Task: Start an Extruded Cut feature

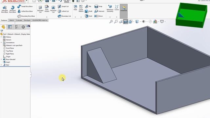Action: [x=40, y=9]
